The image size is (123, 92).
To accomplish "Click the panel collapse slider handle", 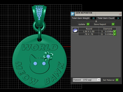I will click(x=96, y=21).
